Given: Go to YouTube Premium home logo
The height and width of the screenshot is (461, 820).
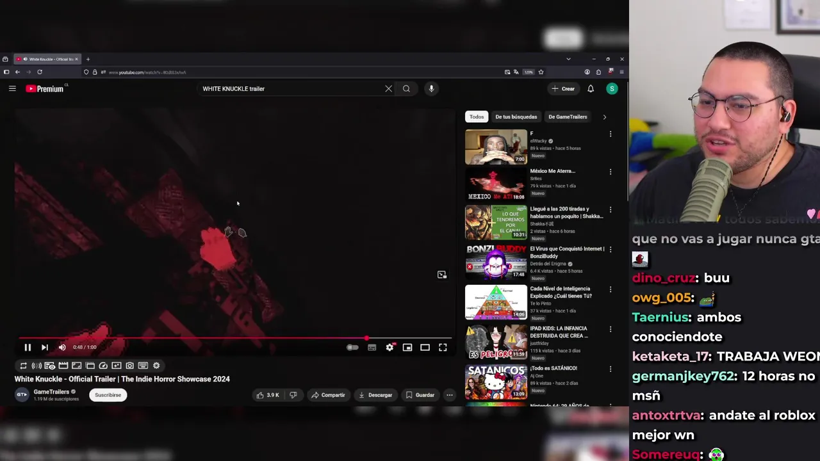Looking at the screenshot, I should 45,89.
